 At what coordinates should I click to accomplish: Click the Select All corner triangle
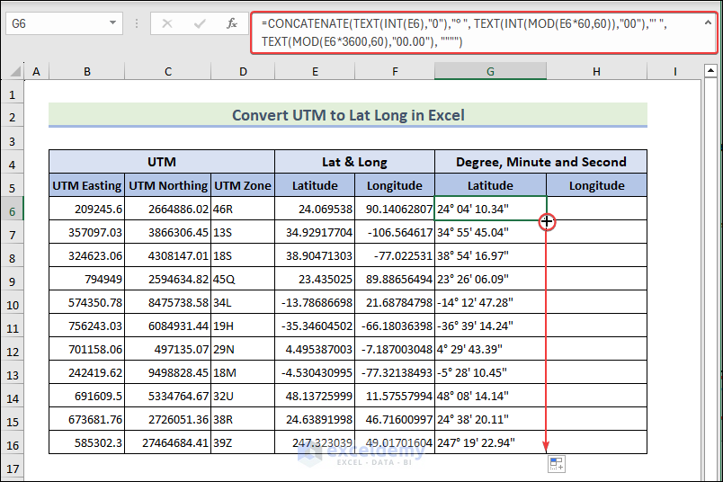15,72
